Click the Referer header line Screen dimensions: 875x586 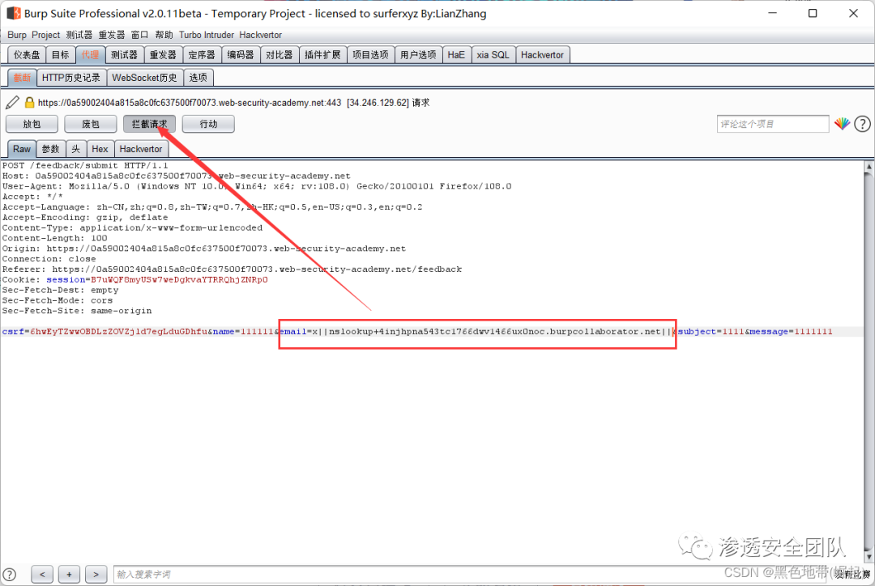point(232,270)
